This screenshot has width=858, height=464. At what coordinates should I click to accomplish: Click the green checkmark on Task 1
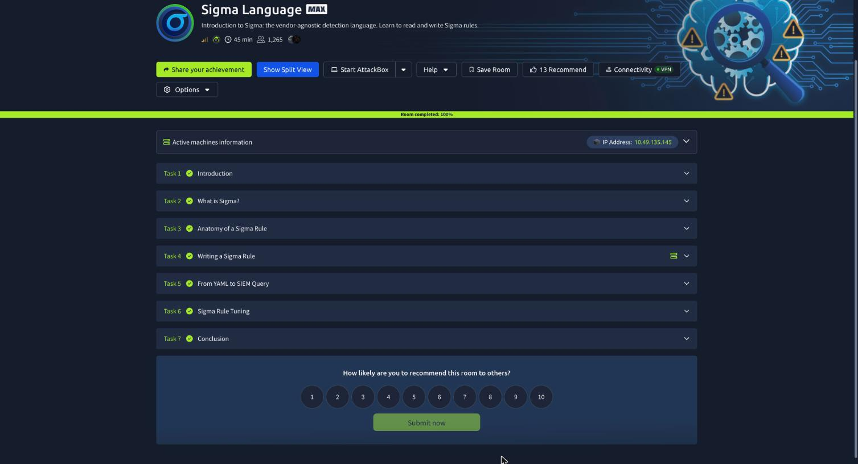(x=190, y=174)
